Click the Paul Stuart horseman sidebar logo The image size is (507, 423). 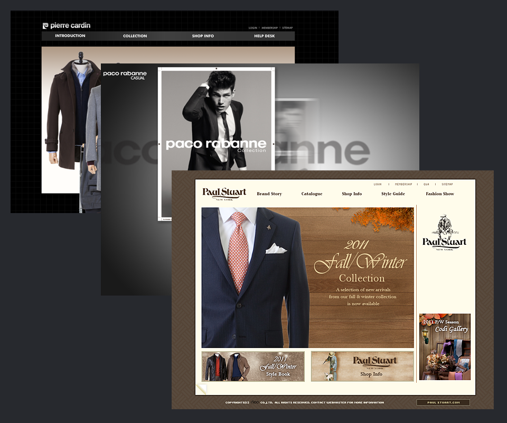pos(444,232)
